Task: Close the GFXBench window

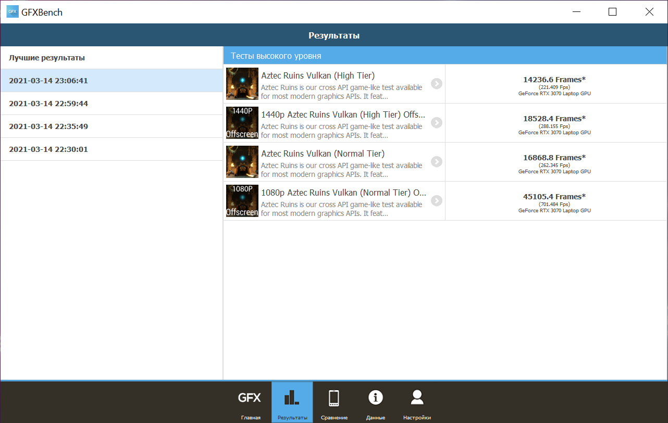Action: click(649, 11)
